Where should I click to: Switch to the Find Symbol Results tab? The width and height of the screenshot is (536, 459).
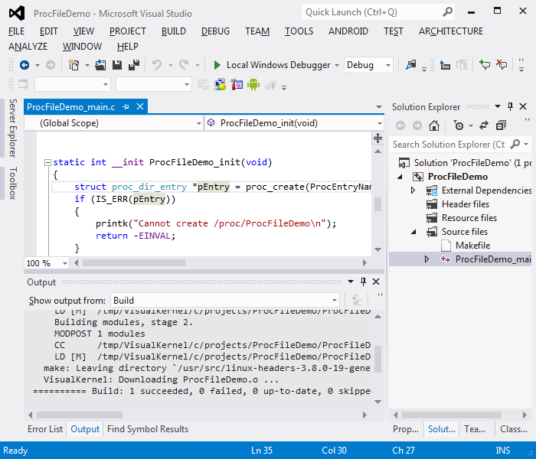click(148, 429)
